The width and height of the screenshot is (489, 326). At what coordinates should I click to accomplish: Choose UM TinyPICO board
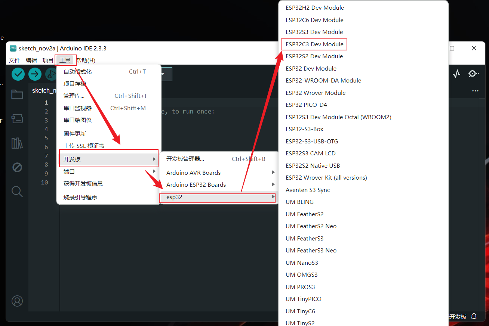coord(304,299)
